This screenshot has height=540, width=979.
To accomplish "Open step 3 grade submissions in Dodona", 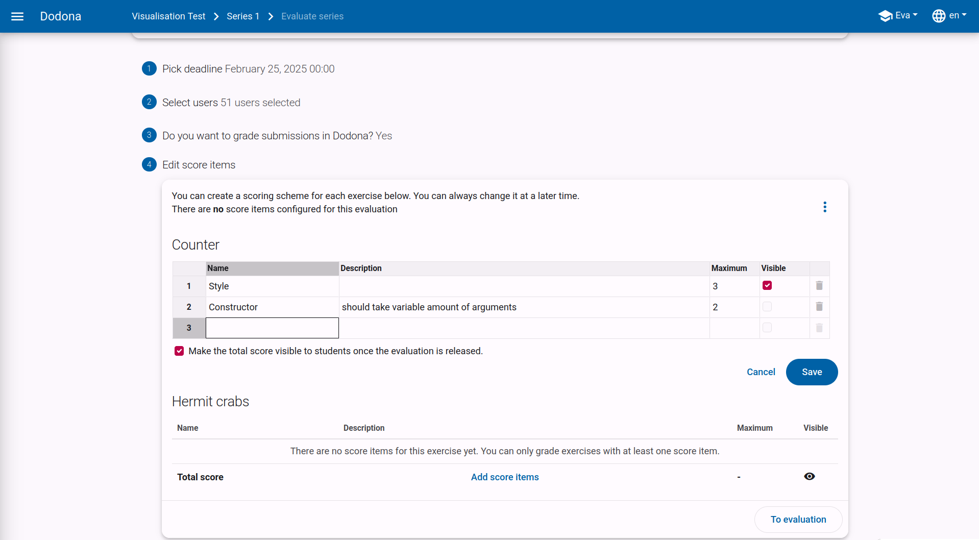I will pos(267,136).
